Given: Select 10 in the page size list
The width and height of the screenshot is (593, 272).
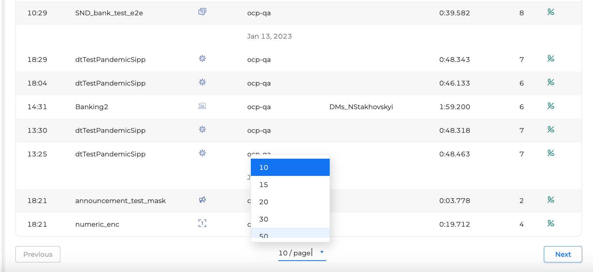Looking at the screenshot, I should pyautogui.click(x=290, y=168).
